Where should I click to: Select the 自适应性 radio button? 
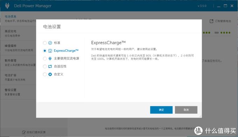pyautogui.click(x=45, y=66)
